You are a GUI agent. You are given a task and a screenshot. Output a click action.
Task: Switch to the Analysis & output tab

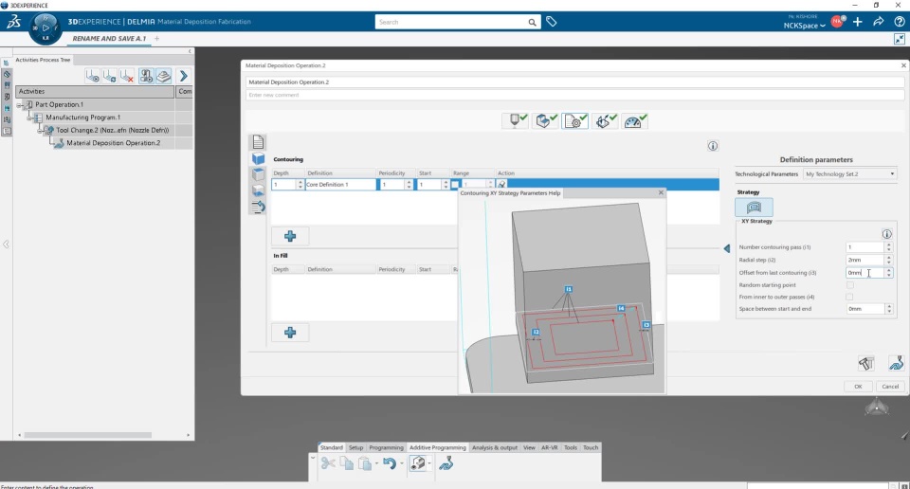[495, 447]
